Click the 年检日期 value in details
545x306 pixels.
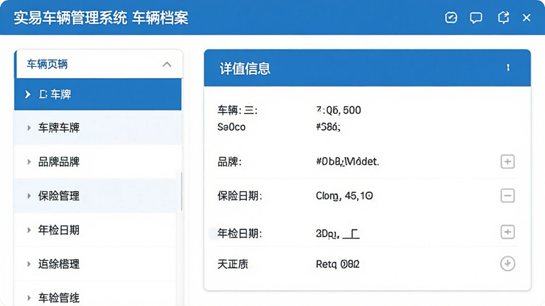point(337,234)
